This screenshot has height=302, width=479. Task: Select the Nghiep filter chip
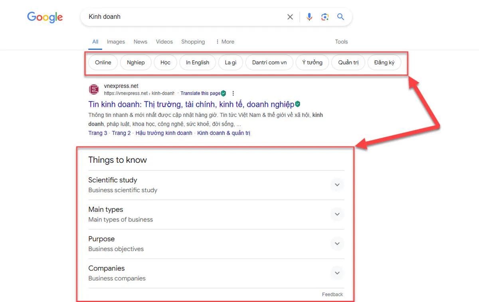[136, 62]
